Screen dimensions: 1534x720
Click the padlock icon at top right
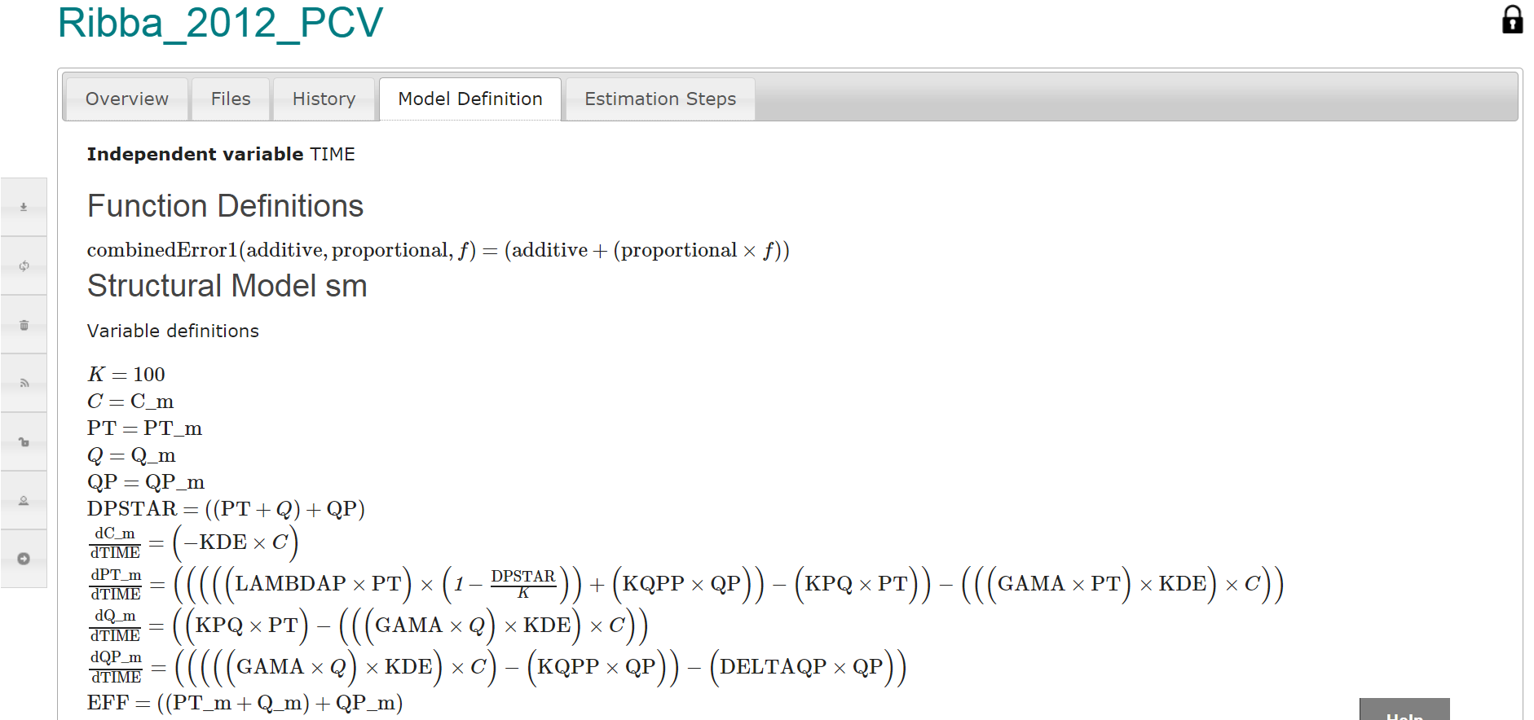tap(1512, 20)
